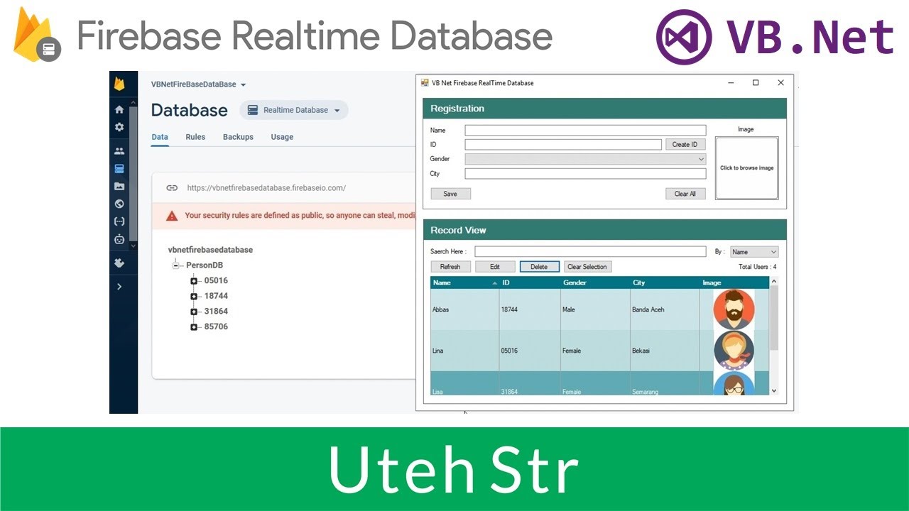Select the Banda Aceh city cell
Image resolution: width=909 pixels, height=511 pixels.
pos(665,309)
